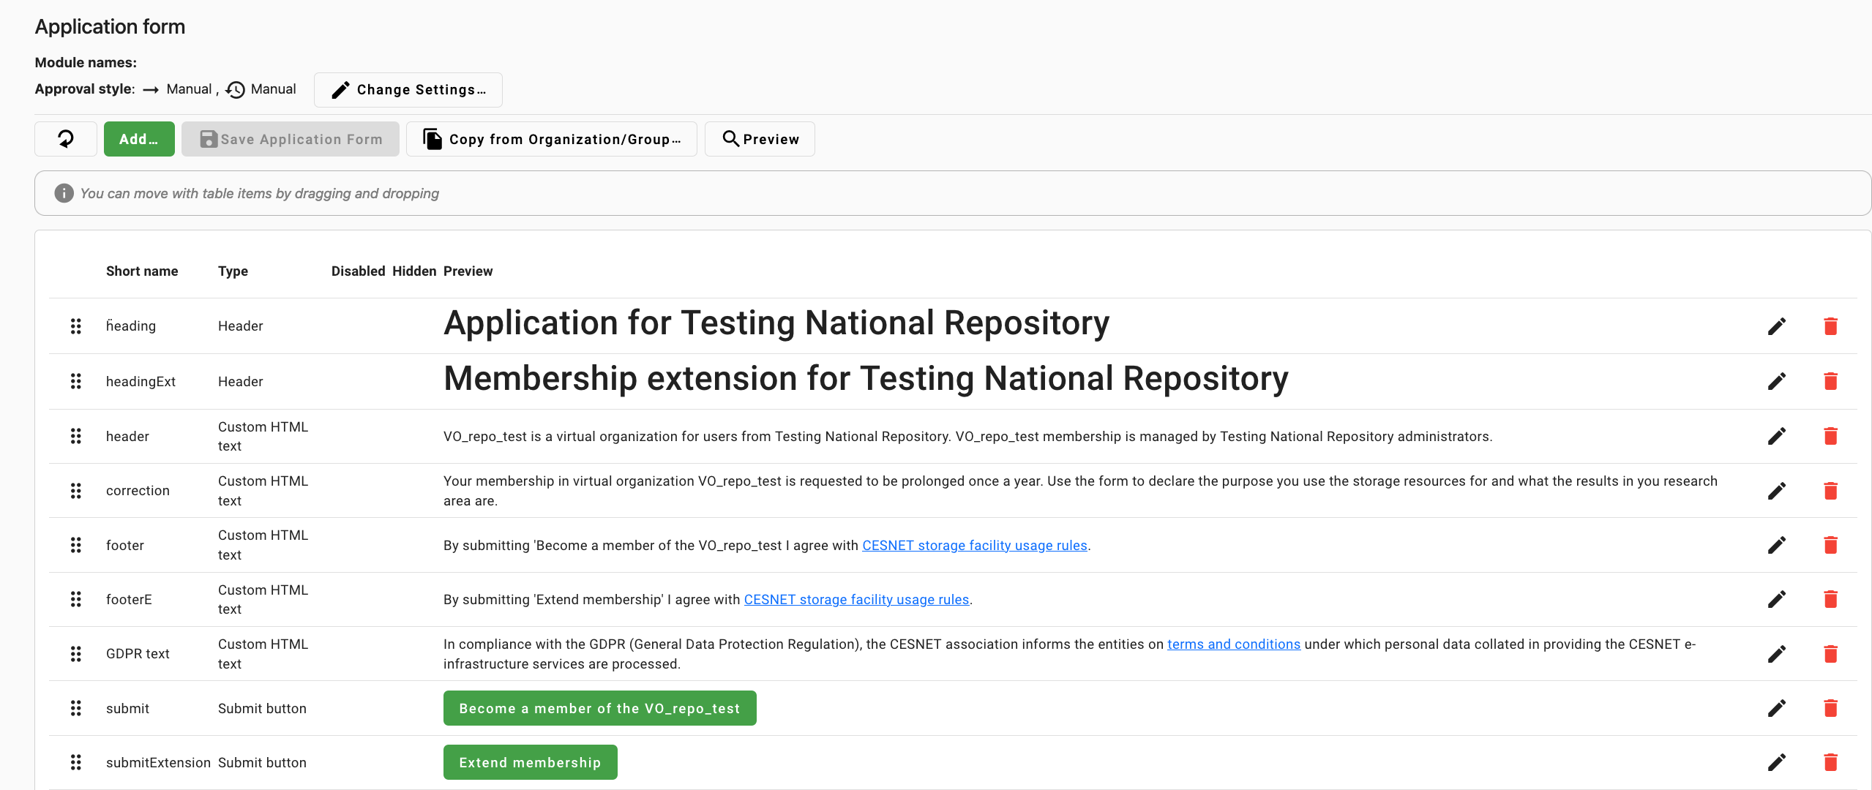This screenshot has width=1872, height=790.
Task: Delete the submit button item
Action: pos(1830,708)
